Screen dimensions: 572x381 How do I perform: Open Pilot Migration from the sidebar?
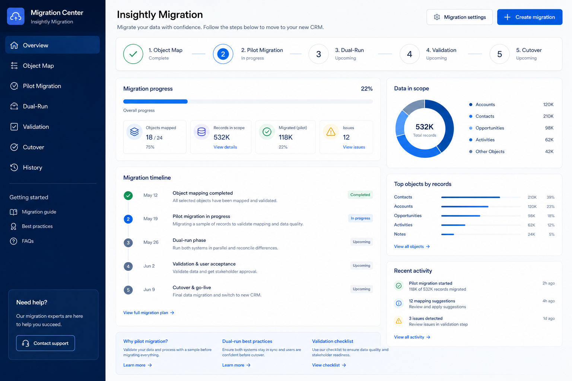53,86
